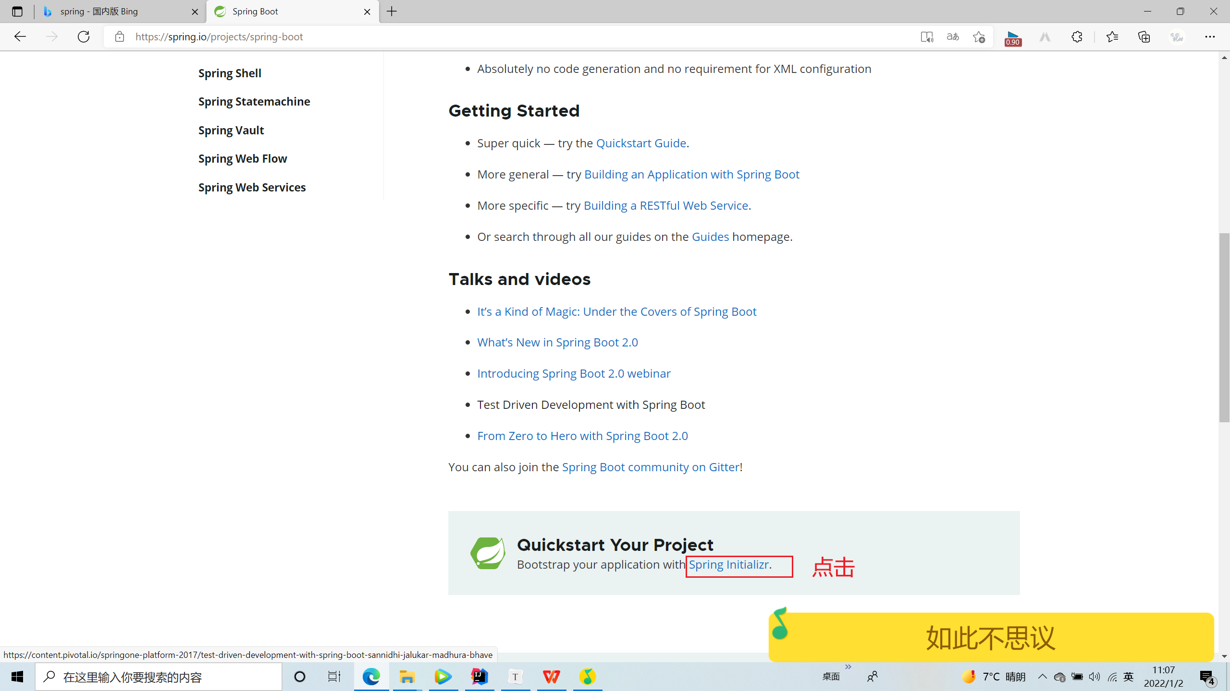Open File Explorer on taskbar
The width and height of the screenshot is (1230, 691).
point(407,677)
